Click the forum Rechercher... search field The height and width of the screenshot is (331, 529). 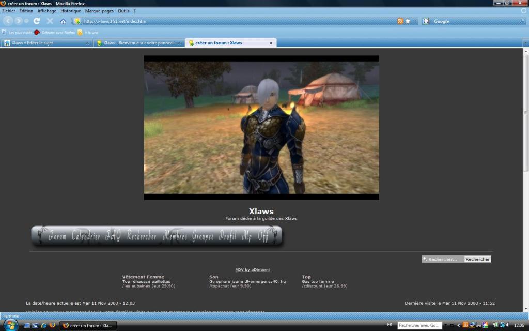point(443,259)
